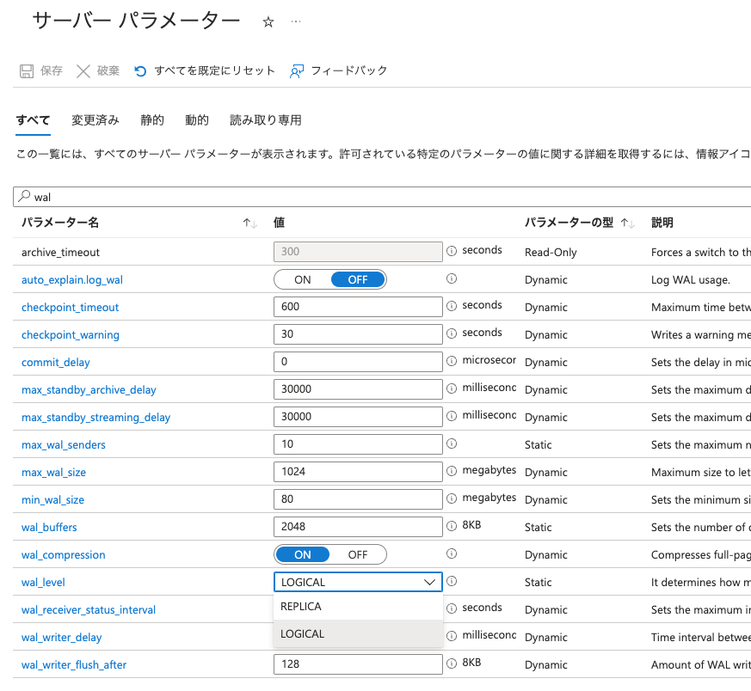Edit the min_wal_size value 80
This screenshot has height=691, width=751.
point(358,499)
